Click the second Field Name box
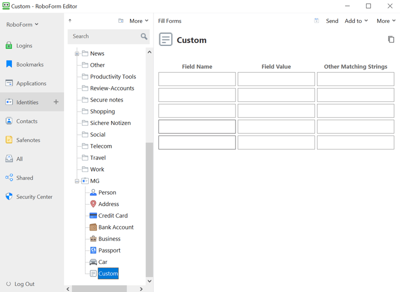This screenshot has width=400, height=292. (x=197, y=95)
